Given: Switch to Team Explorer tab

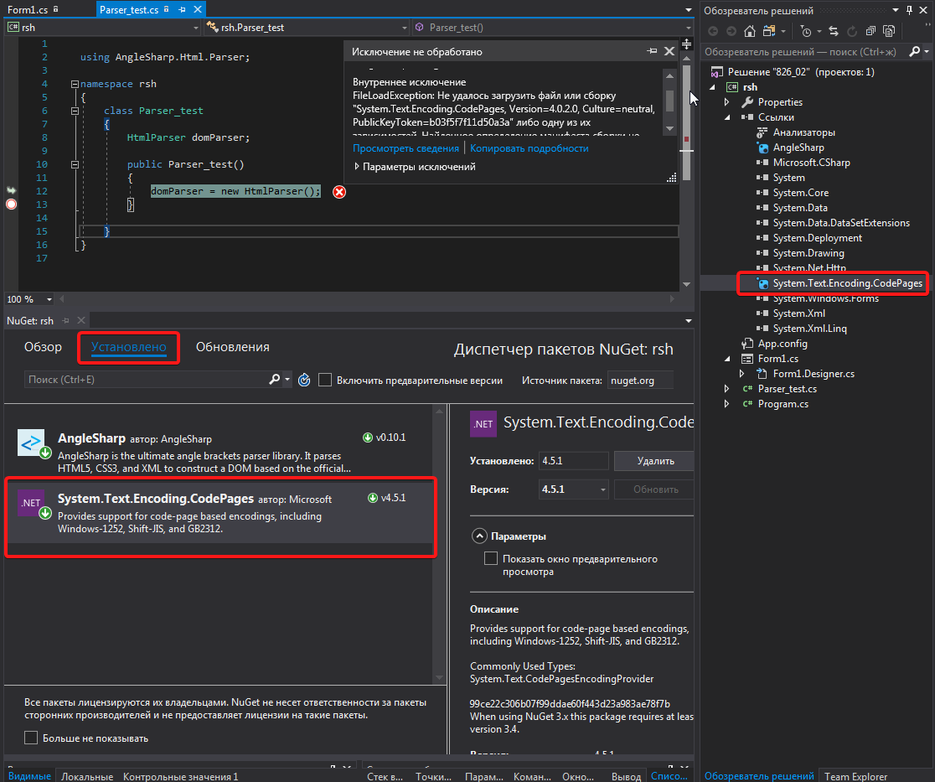Looking at the screenshot, I should [855, 776].
